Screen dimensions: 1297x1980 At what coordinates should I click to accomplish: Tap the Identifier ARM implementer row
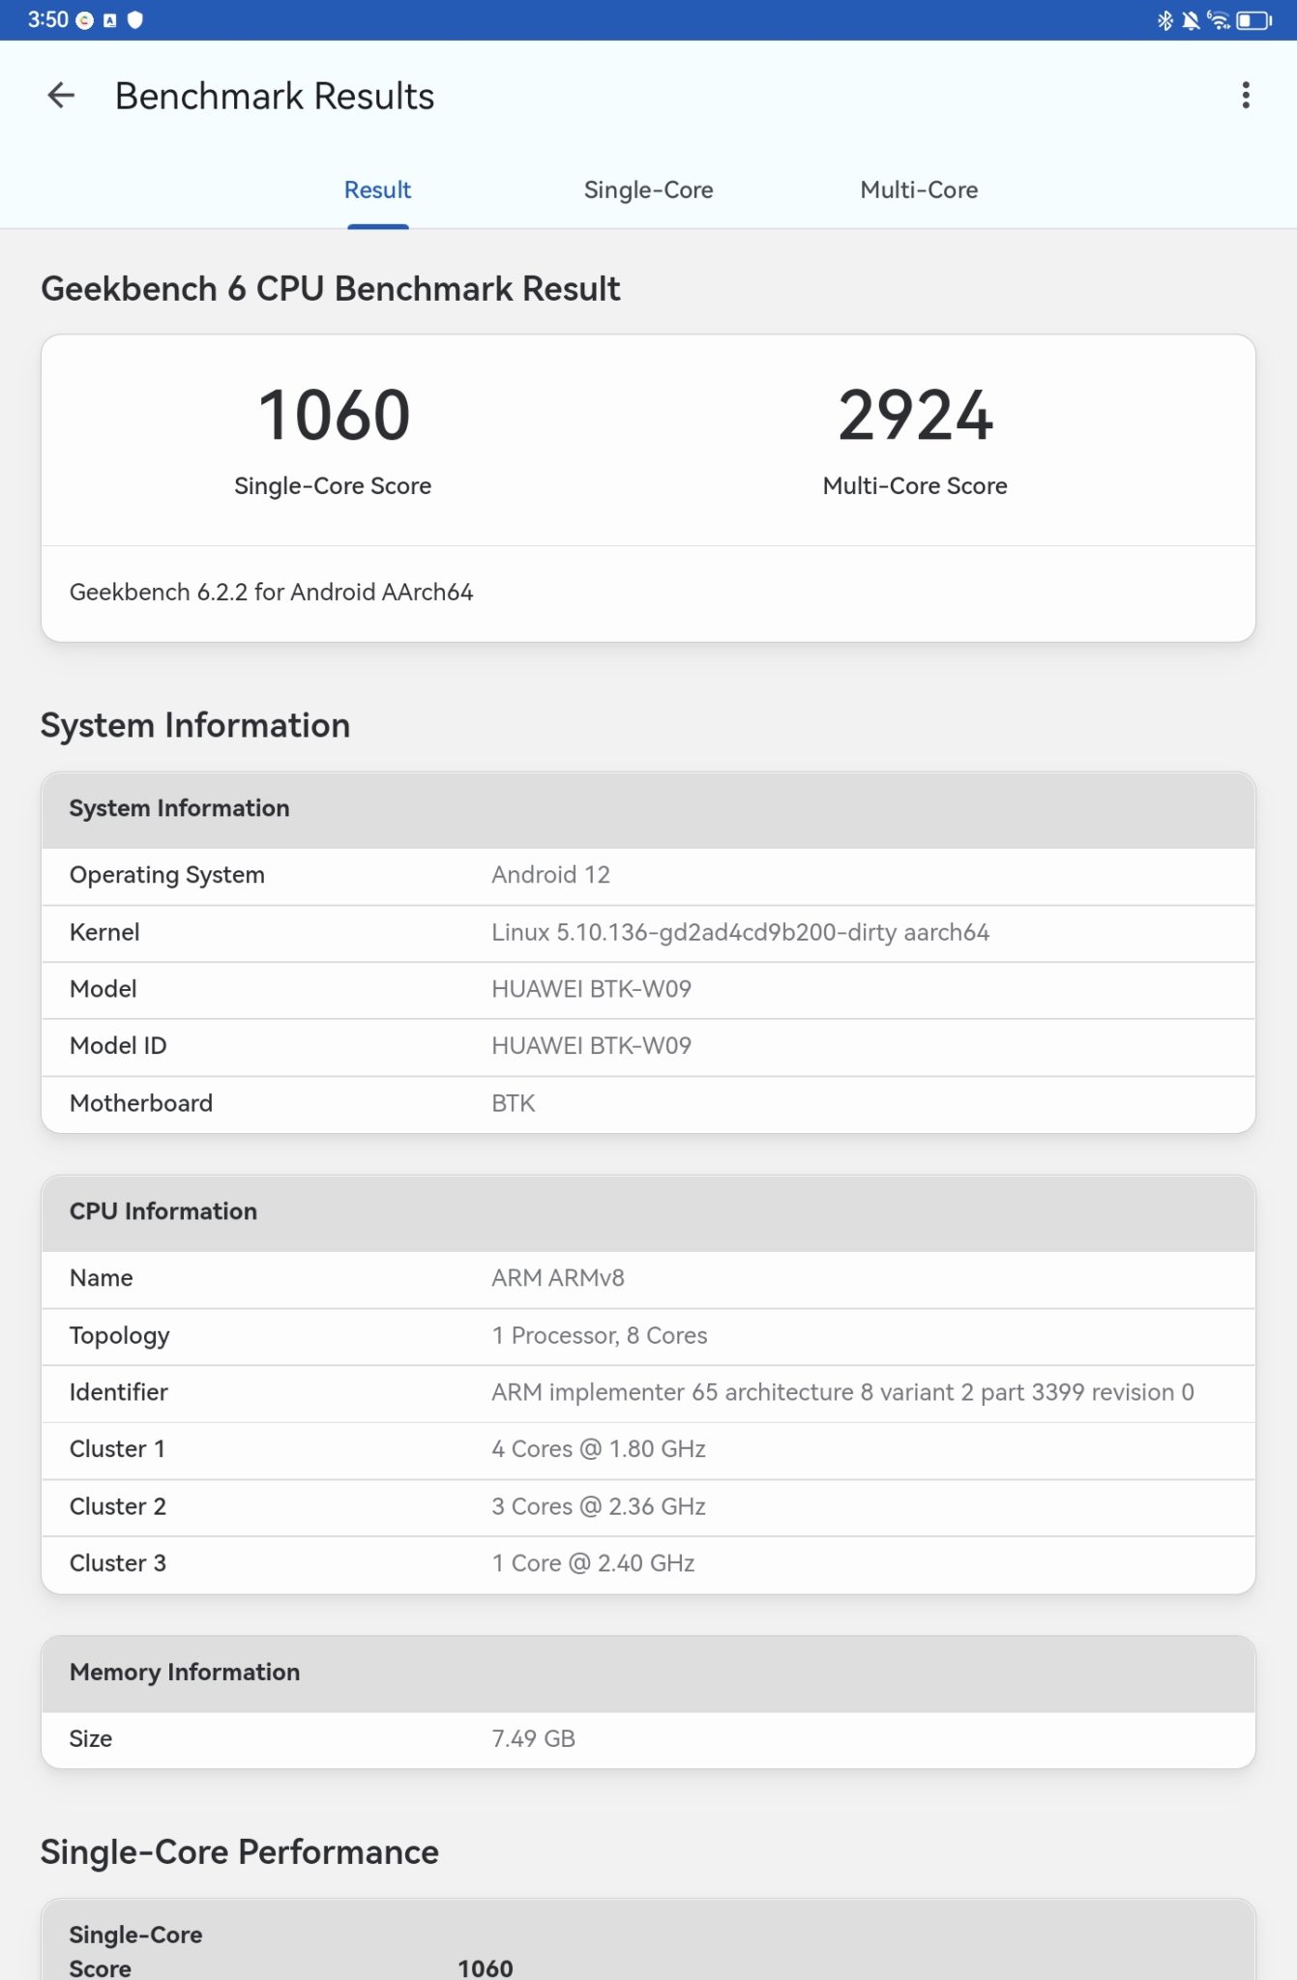[x=648, y=1392]
